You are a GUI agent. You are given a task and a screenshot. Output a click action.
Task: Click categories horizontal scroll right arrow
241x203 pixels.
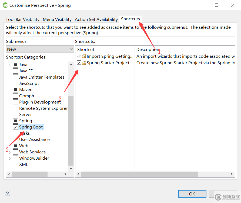click(x=65, y=174)
